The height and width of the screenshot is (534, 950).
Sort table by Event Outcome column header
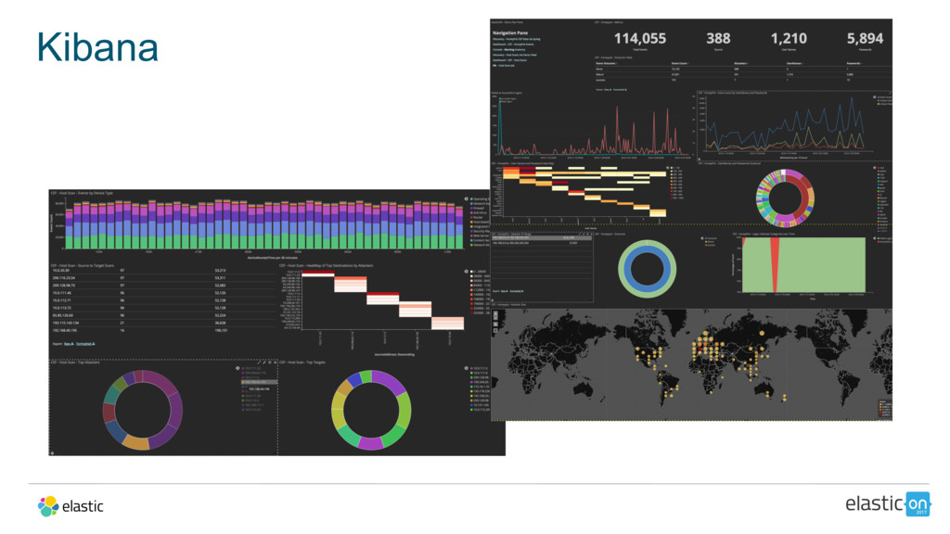pyautogui.click(x=607, y=63)
